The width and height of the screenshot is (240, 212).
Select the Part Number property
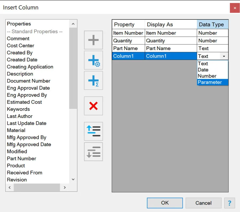[x=22, y=158]
